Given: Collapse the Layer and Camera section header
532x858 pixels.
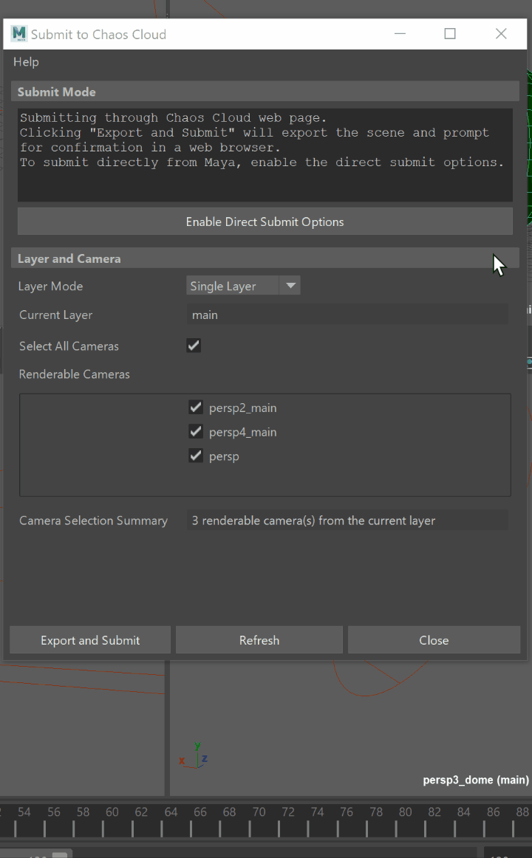Looking at the screenshot, I should pos(265,258).
